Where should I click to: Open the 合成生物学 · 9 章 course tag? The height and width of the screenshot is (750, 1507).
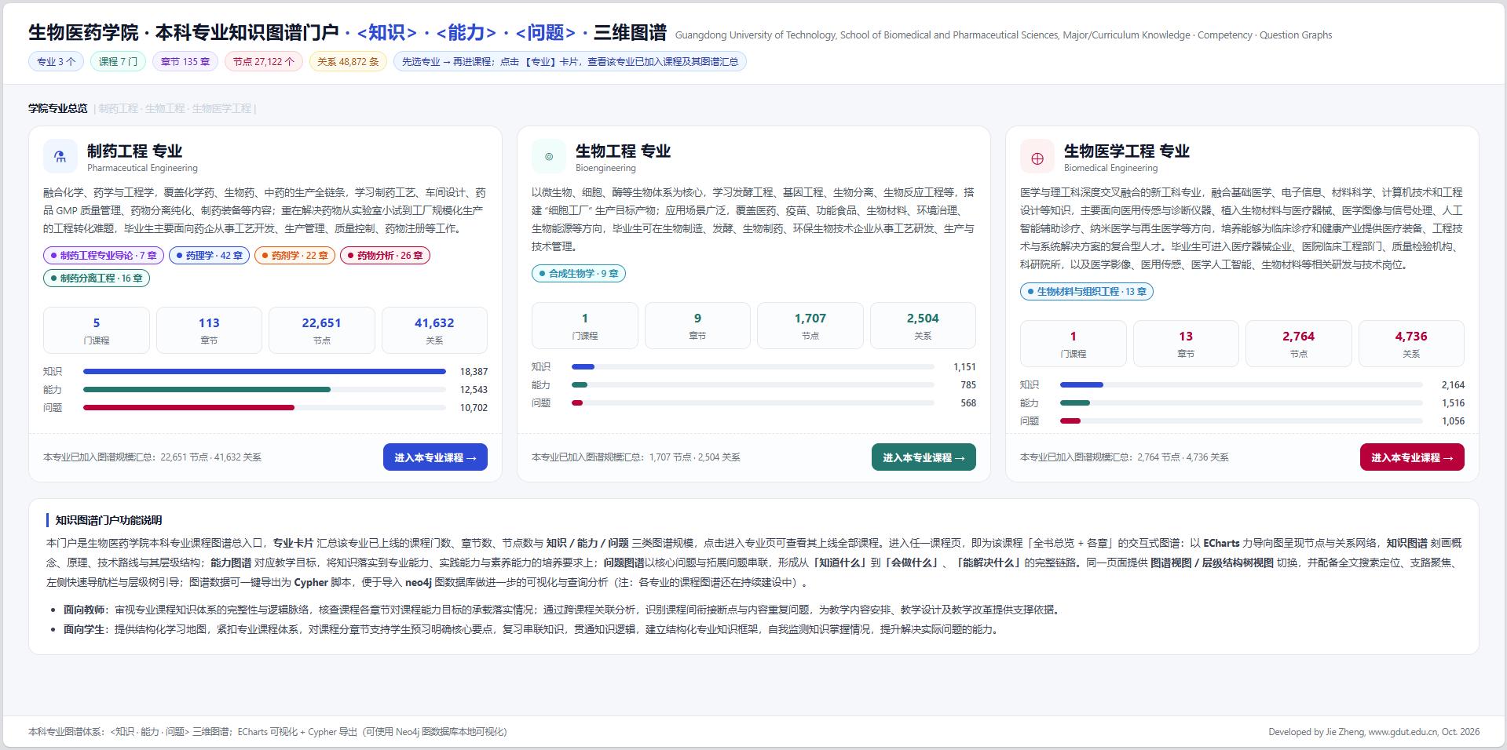pos(579,273)
